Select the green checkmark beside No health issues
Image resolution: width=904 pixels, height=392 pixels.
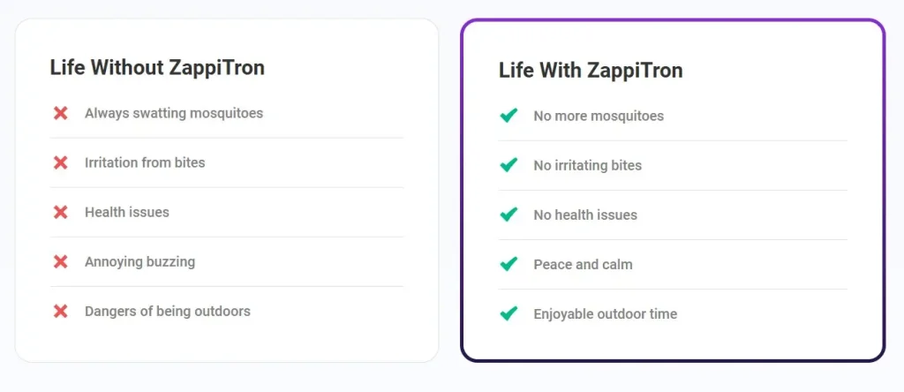coord(508,215)
